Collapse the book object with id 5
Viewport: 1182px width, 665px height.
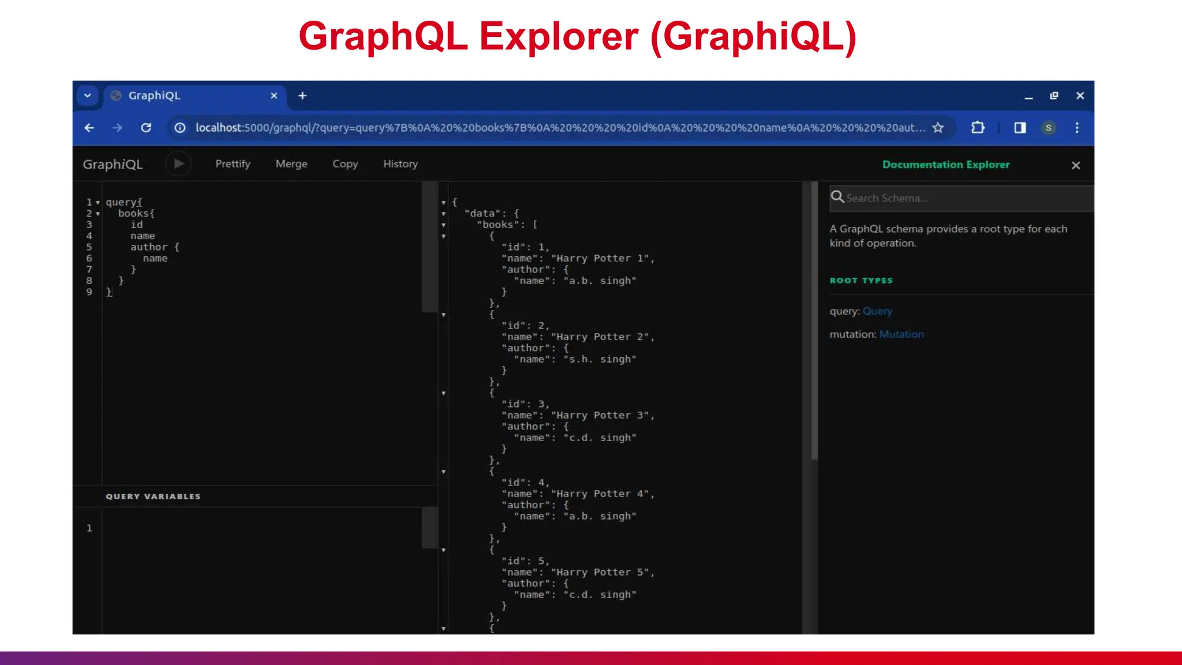(x=443, y=550)
